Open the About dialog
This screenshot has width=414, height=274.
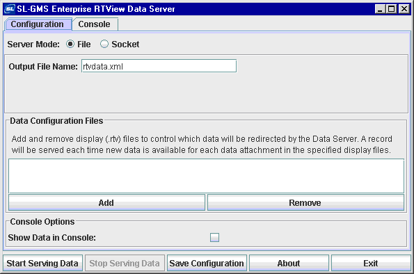[289, 263]
